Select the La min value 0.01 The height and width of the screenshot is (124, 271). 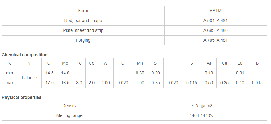(240, 73)
